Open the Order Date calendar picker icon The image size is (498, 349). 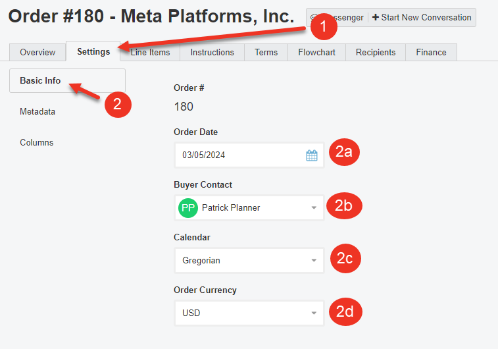point(312,155)
